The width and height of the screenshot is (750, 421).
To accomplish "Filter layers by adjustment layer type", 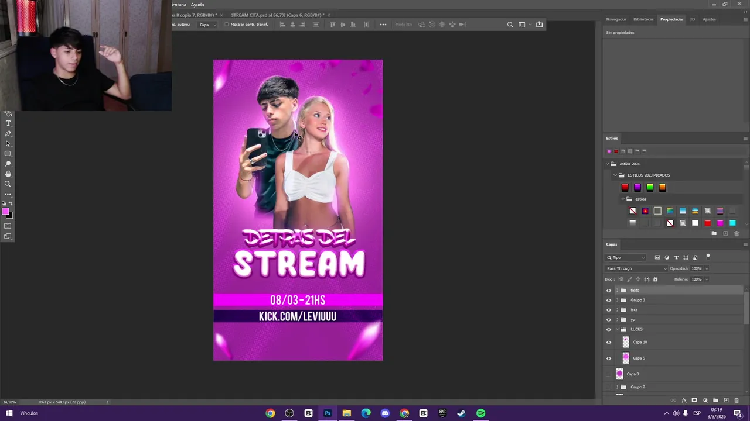I will tap(667, 257).
